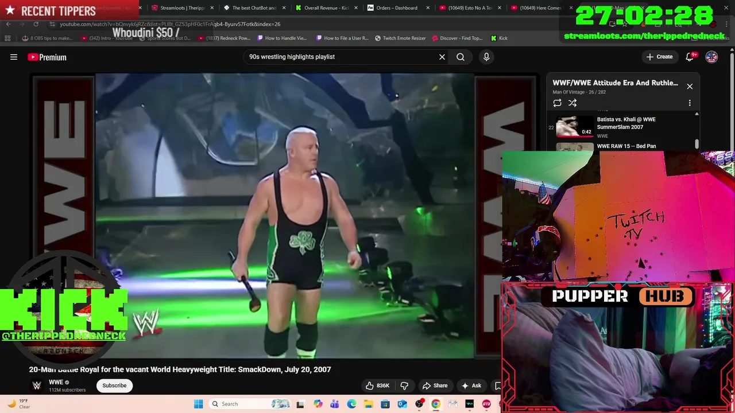Like the video showing 836K

(378, 385)
